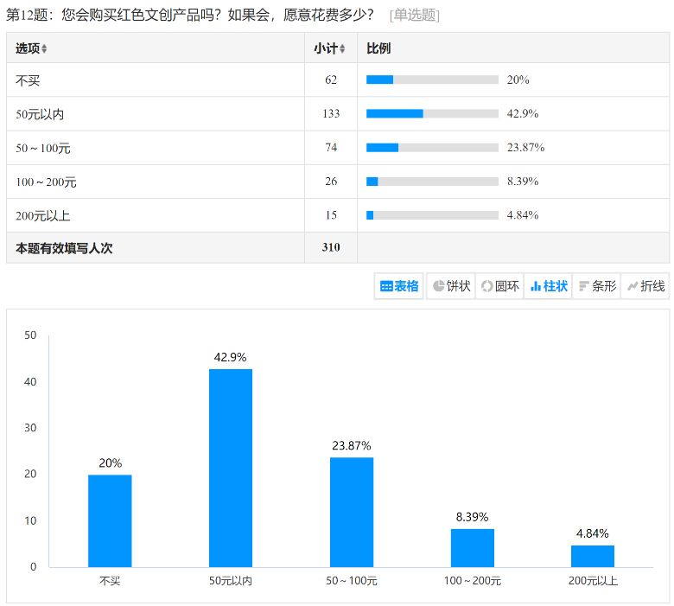Show results as 饼状 pie chart

tap(451, 286)
